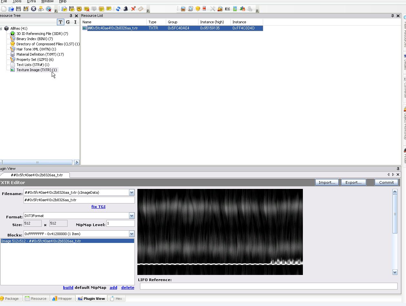The image size is (406, 306).
Task: Toggle the I instance button in Resource Tree
Action: (75, 22)
